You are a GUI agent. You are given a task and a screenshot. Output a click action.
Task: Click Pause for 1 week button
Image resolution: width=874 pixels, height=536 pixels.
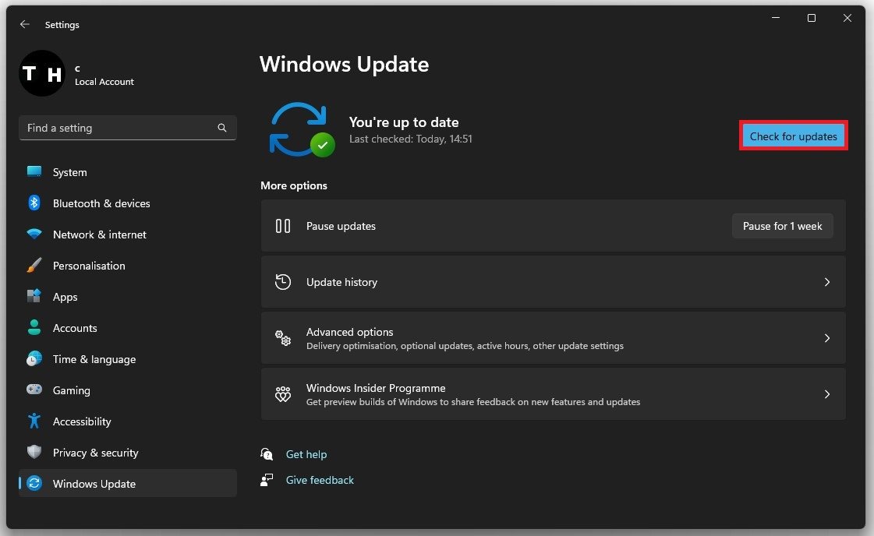pos(782,226)
